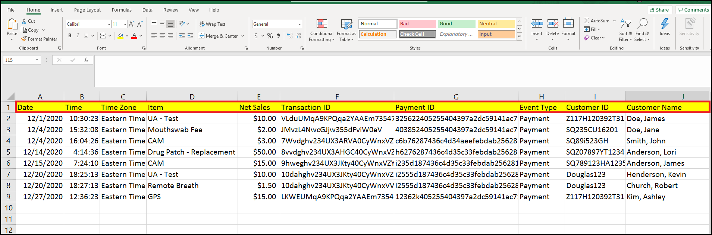Click the Share button
Screen dimensions: 712x235
pyautogui.click(x=659, y=10)
